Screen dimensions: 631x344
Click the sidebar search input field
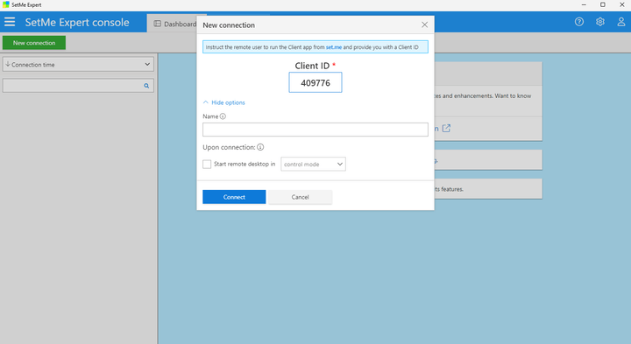(78, 86)
